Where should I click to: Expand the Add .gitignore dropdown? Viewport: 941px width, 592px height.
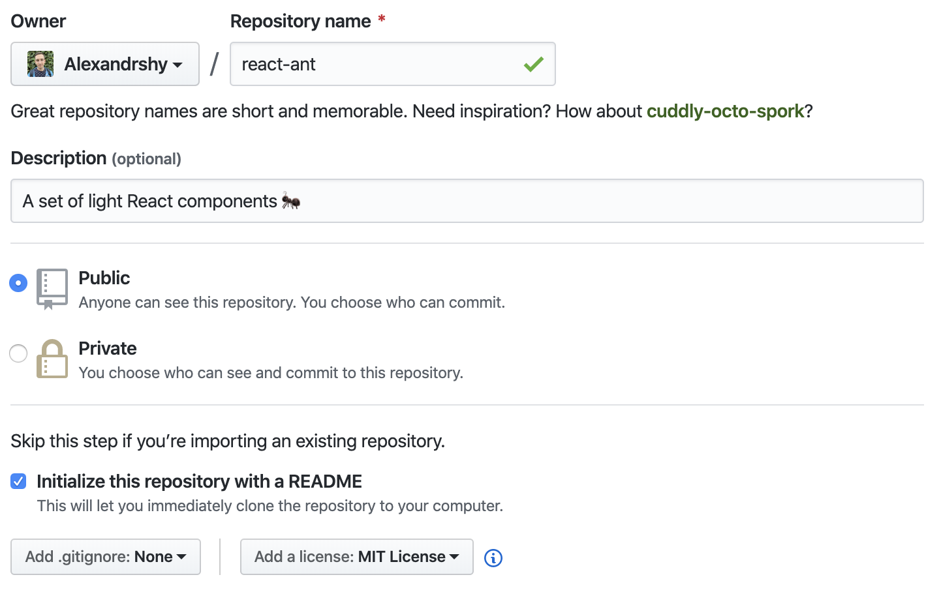[106, 557]
